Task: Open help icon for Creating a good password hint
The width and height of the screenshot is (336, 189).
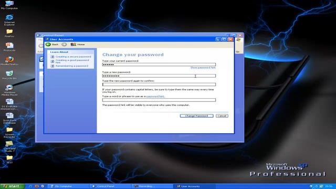Action: [x=52, y=61]
